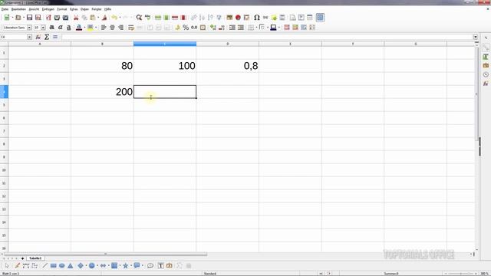Click the Align Left icon

pyautogui.click(x=104, y=28)
